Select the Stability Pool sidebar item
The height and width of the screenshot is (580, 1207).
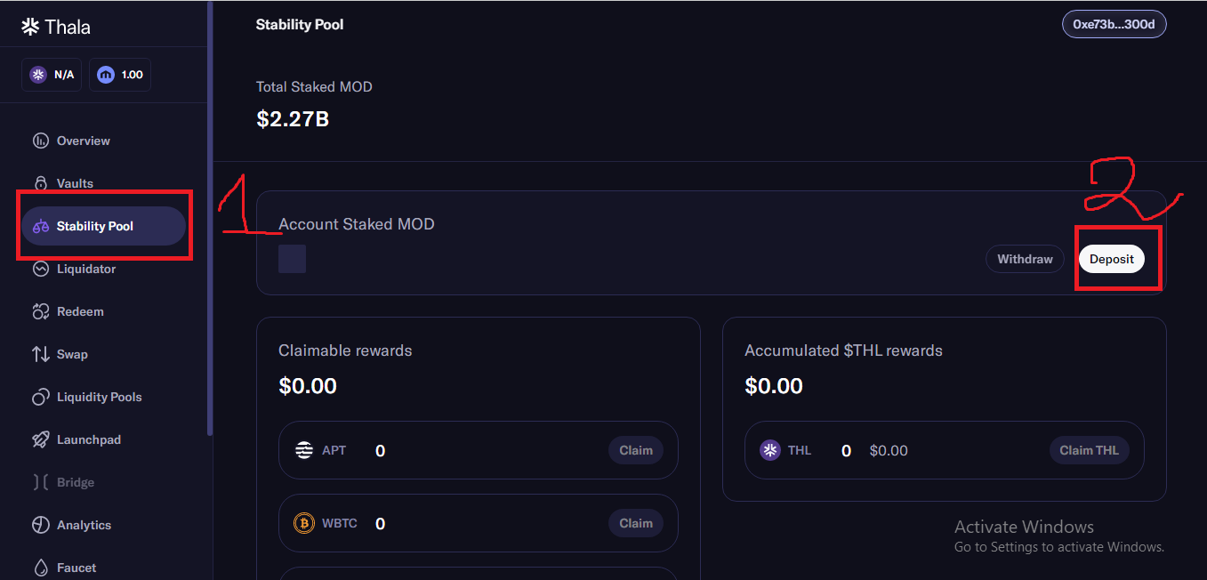click(103, 226)
